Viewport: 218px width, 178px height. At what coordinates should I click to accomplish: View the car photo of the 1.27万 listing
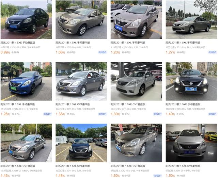coord(191,20)
